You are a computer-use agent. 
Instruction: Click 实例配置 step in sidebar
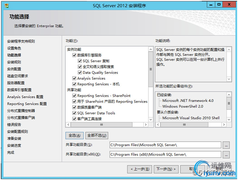click(x=14, y=69)
